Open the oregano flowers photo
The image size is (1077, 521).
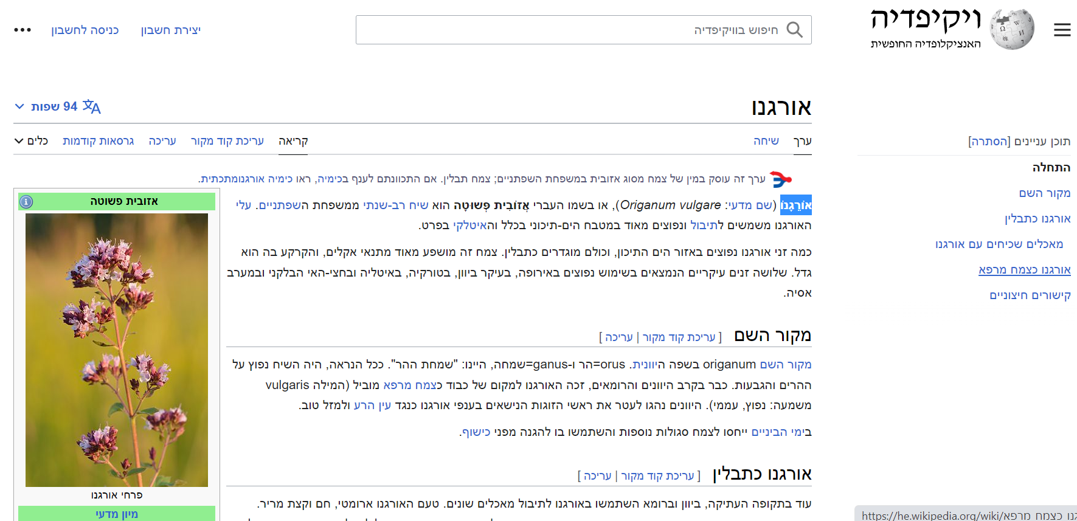[117, 350]
